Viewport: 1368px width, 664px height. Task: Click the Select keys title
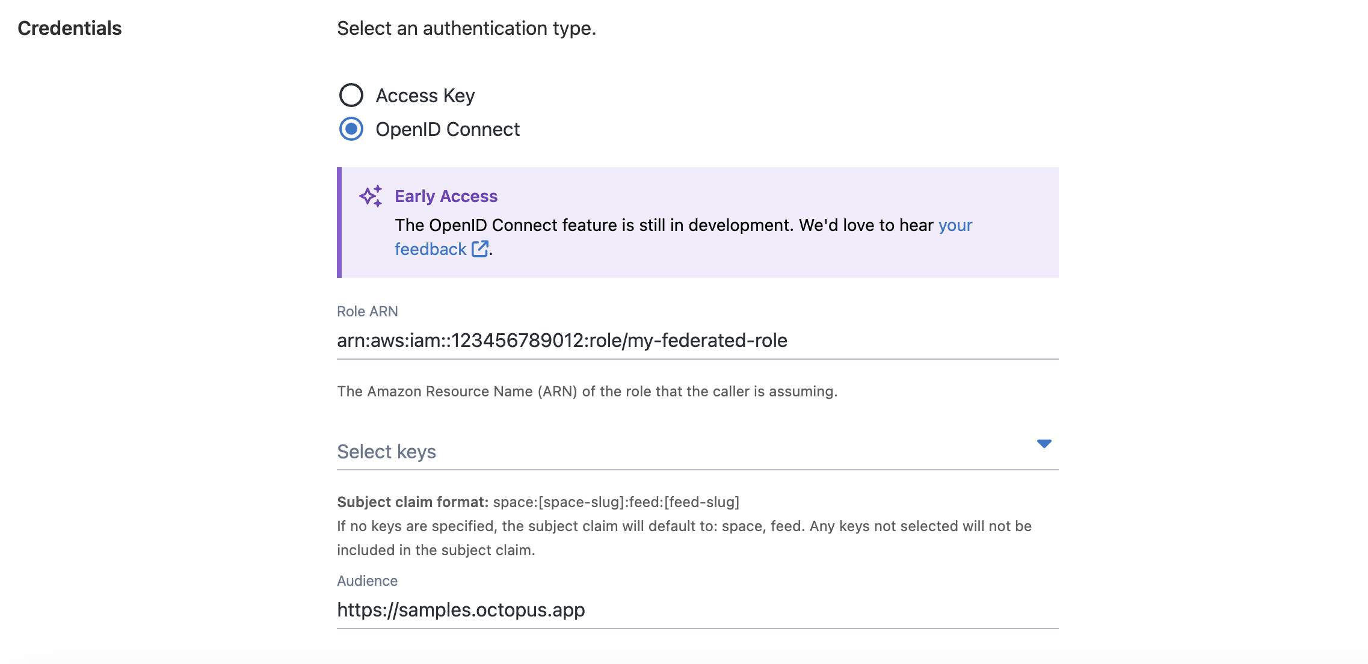click(x=387, y=450)
